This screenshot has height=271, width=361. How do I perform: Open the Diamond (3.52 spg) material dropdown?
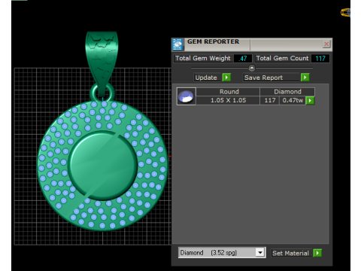click(x=260, y=252)
